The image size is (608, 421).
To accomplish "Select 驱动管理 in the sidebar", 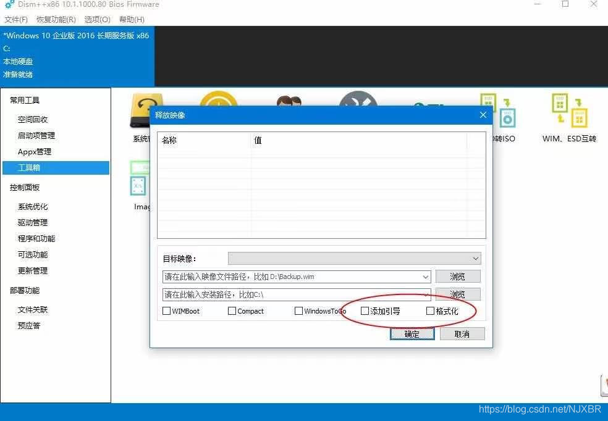I will (33, 223).
